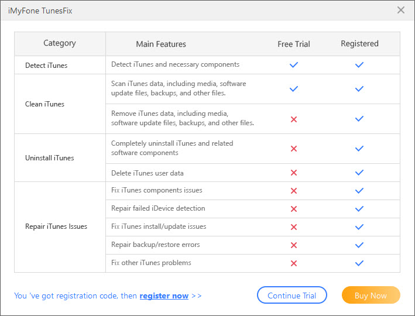Click 'Repair failed iDevice detection' text

158,208
